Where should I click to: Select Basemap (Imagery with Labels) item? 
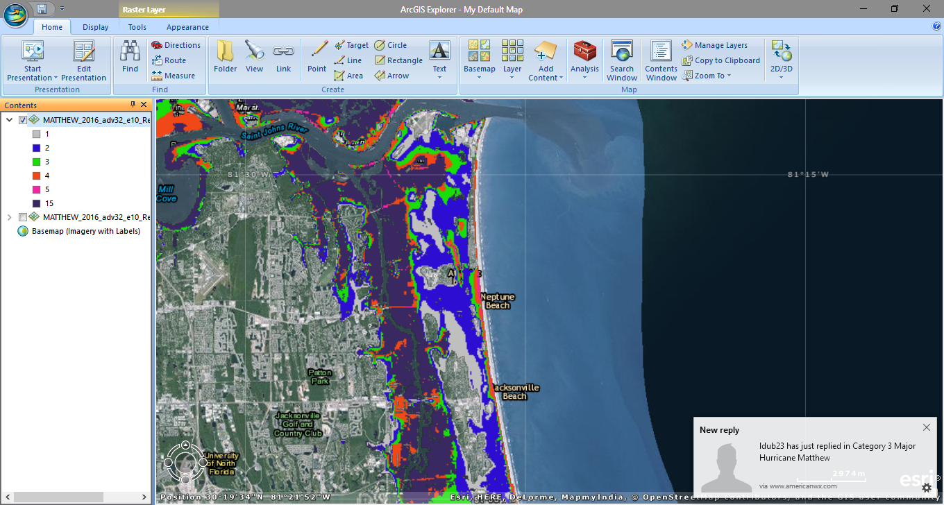tap(86, 231)
